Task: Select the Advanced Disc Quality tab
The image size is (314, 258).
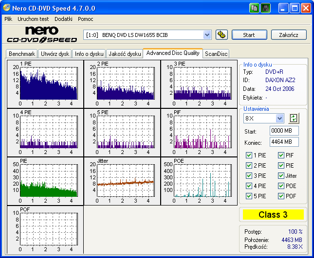Action: click(x=173, y=53)
